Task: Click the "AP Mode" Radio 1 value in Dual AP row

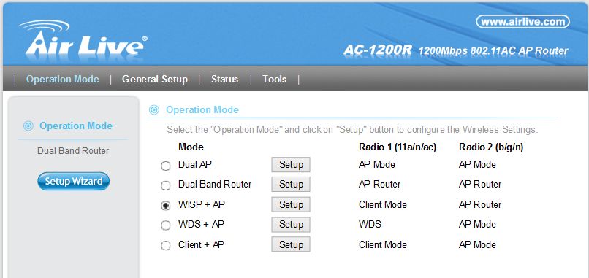Action: coord(377,164)
